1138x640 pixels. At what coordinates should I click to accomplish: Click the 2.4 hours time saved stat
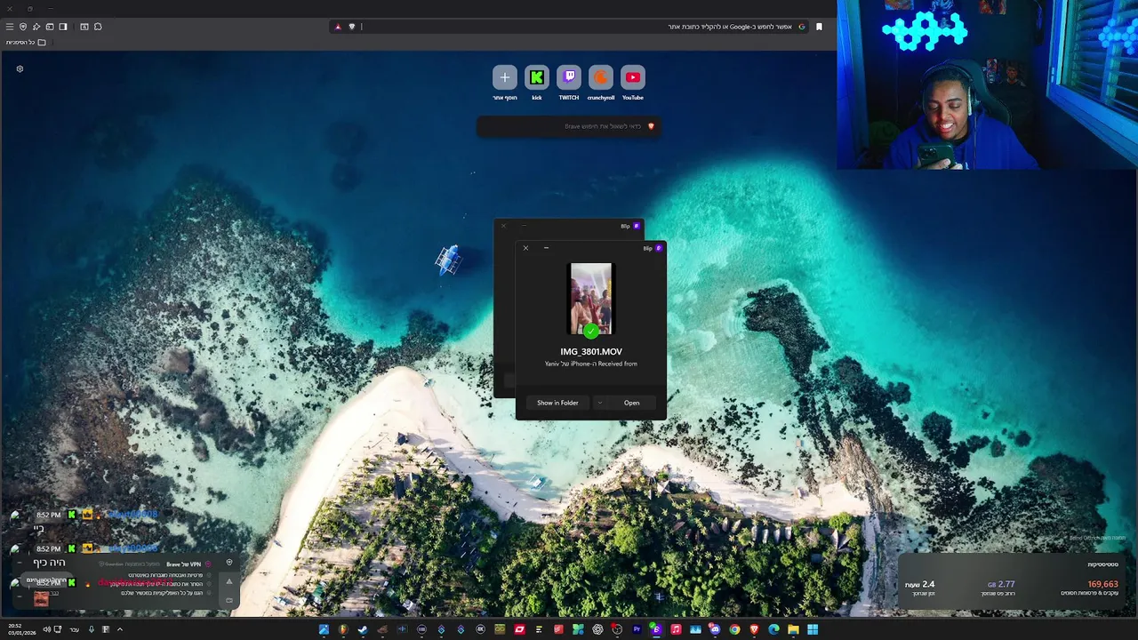tap(920, 584)
